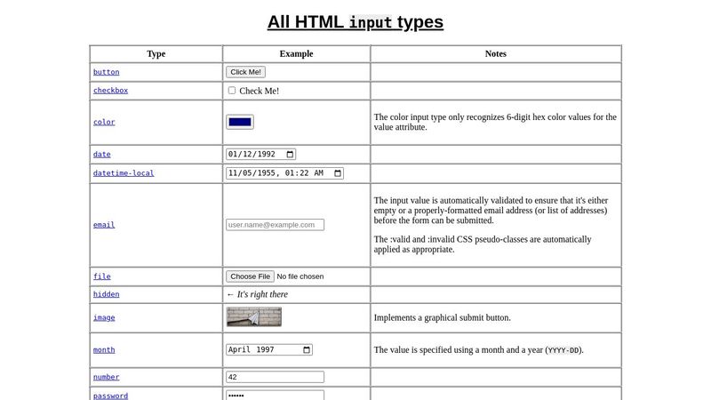
Task: Toggle the "Check Me!" checkbox
Action: click(232, 90)
